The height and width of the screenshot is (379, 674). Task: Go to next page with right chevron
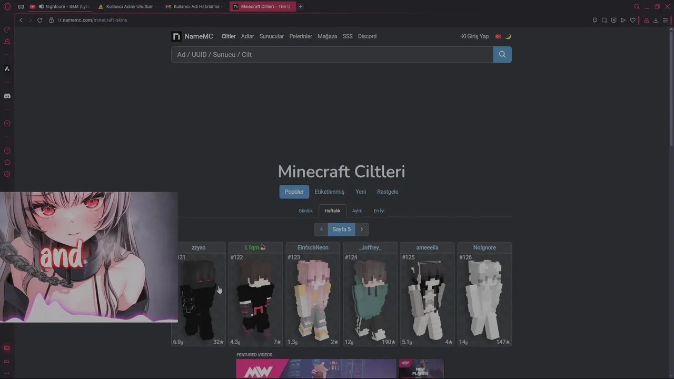362,229
